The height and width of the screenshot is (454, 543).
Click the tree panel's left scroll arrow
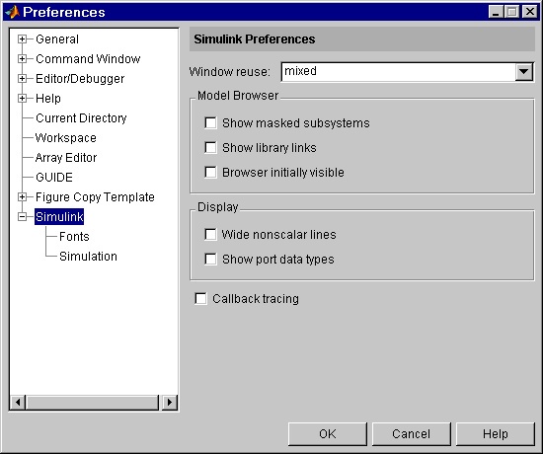click(18, 403)
